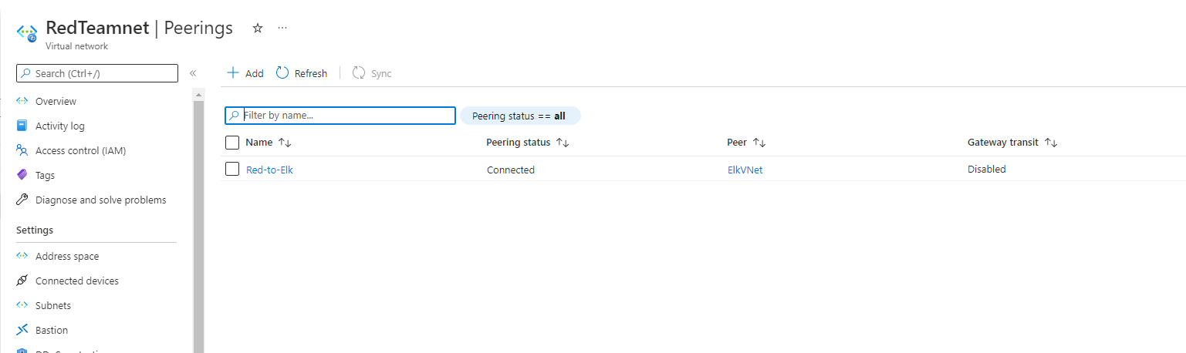This screenshot has width=1186, height=353.
Task: Check the Red-to-Elk row checkbox
Action: coord(232,169)
